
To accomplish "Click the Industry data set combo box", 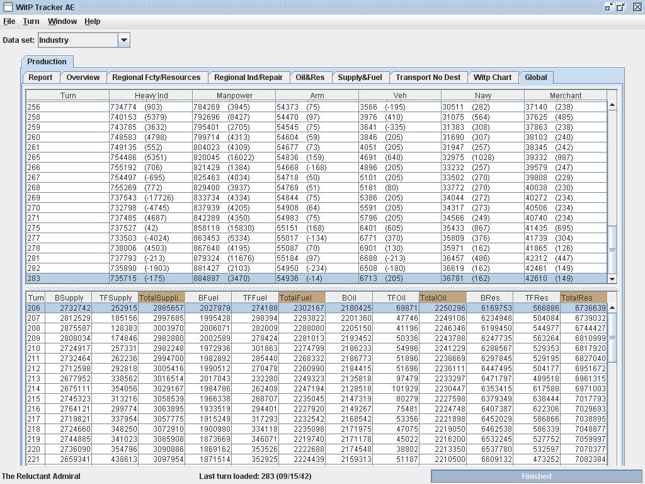I will (84, 40).
